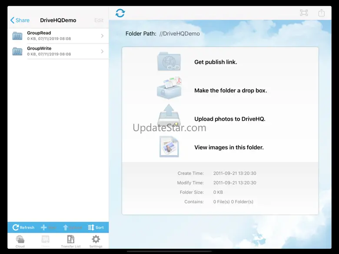Click the dimmed New plus button

click(x=49, y=228)
